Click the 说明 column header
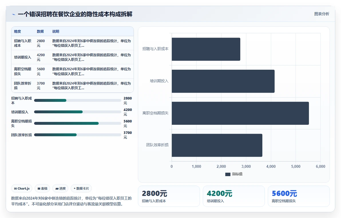The width and height of the screenshot is (341, 218). pos(56,31)
